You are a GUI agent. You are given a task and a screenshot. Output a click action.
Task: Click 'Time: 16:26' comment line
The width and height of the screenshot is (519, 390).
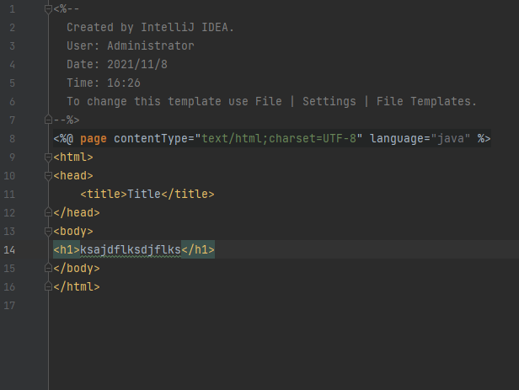coord(104,83)
